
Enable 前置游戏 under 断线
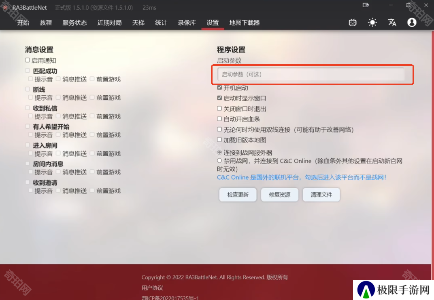[92, 97]
